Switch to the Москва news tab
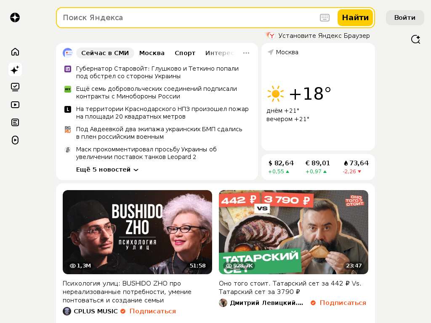Screen dimensions: 431x323 click(x=152, y=53)
